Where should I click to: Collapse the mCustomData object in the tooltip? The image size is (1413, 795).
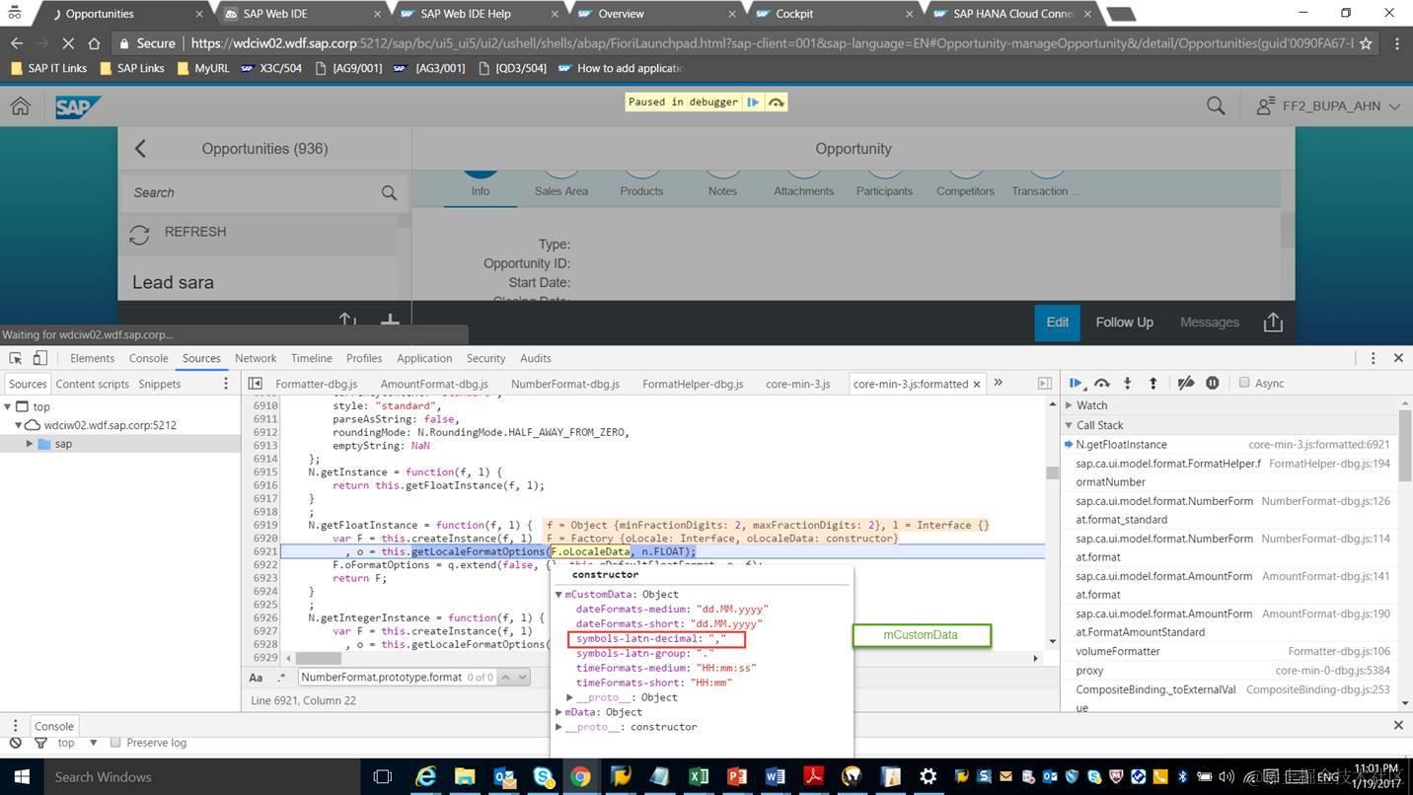click(558, 595)
